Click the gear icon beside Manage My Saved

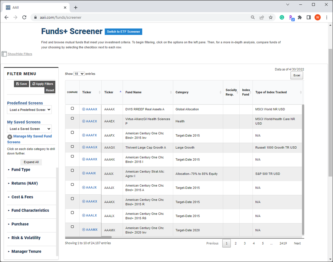click(10, 137)
